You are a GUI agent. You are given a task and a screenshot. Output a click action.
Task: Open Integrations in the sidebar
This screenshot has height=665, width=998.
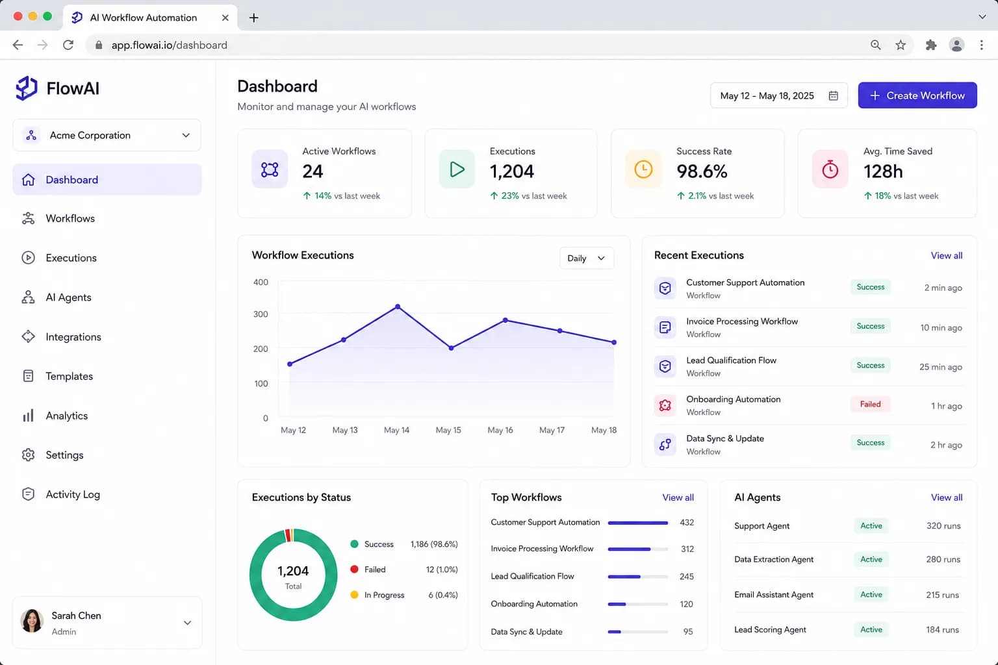(107, 336)
